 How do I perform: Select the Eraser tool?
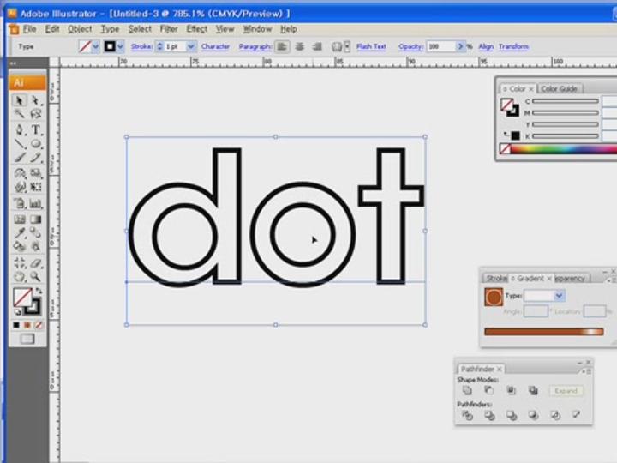pos(35,262)
